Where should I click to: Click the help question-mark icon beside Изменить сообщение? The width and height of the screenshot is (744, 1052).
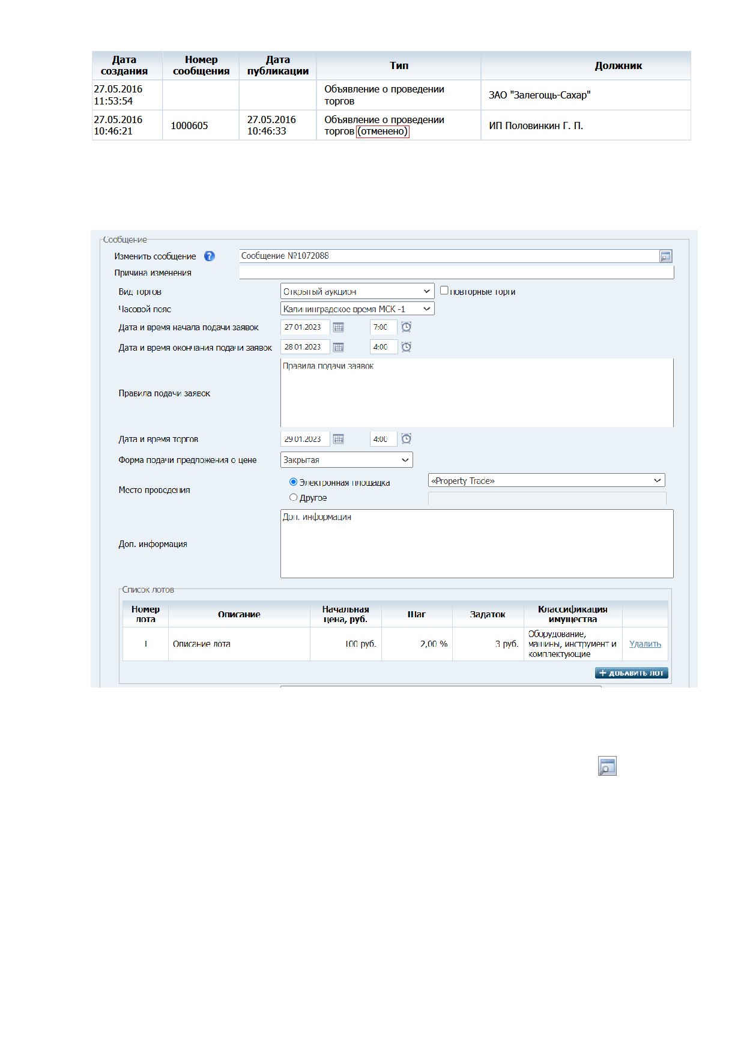[x=209, y=256]
